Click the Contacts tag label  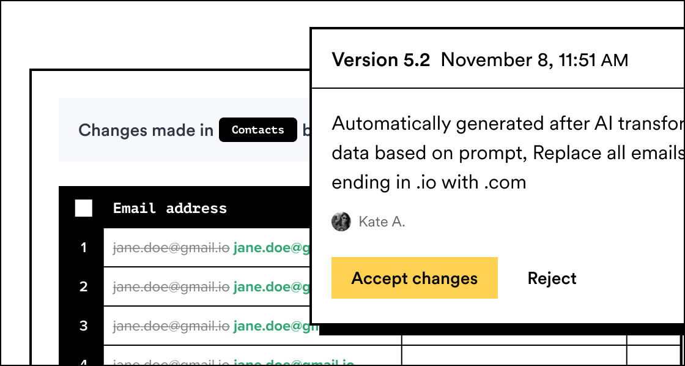[x=258, y=130]
